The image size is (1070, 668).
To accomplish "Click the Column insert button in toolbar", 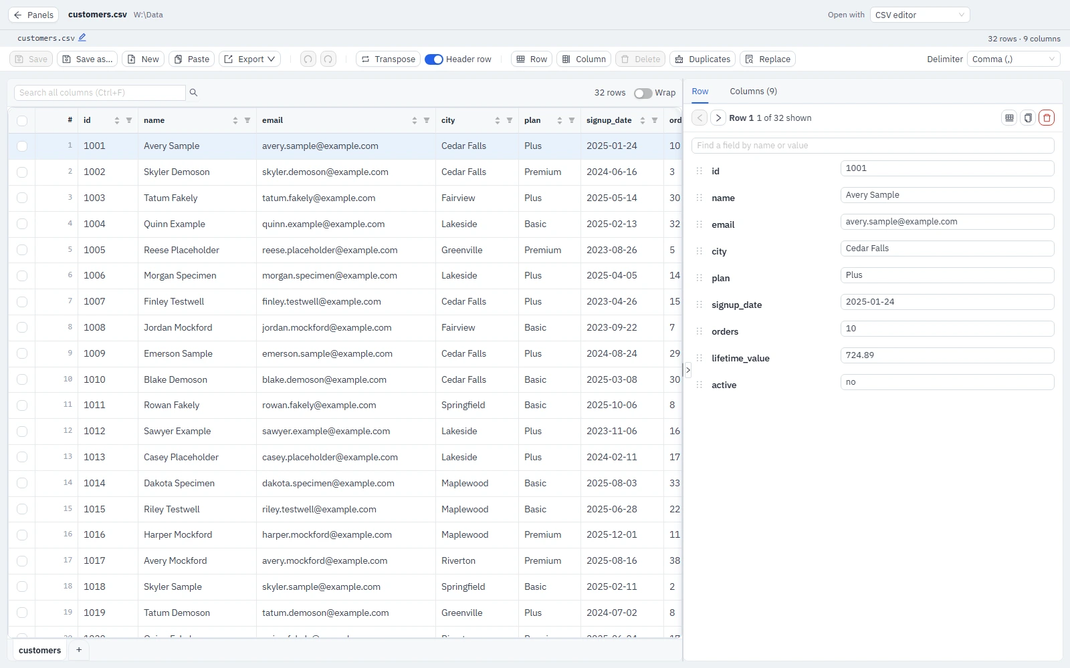I will tap(584, 59).
